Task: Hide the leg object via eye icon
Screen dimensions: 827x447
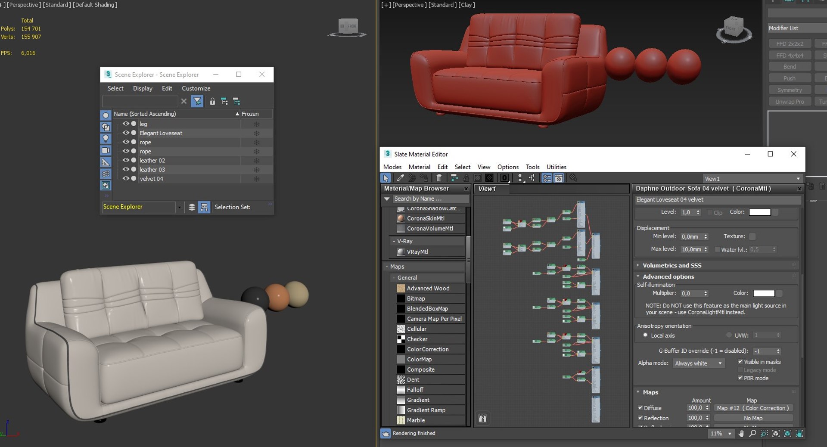Action: click(x=126, y=124)
